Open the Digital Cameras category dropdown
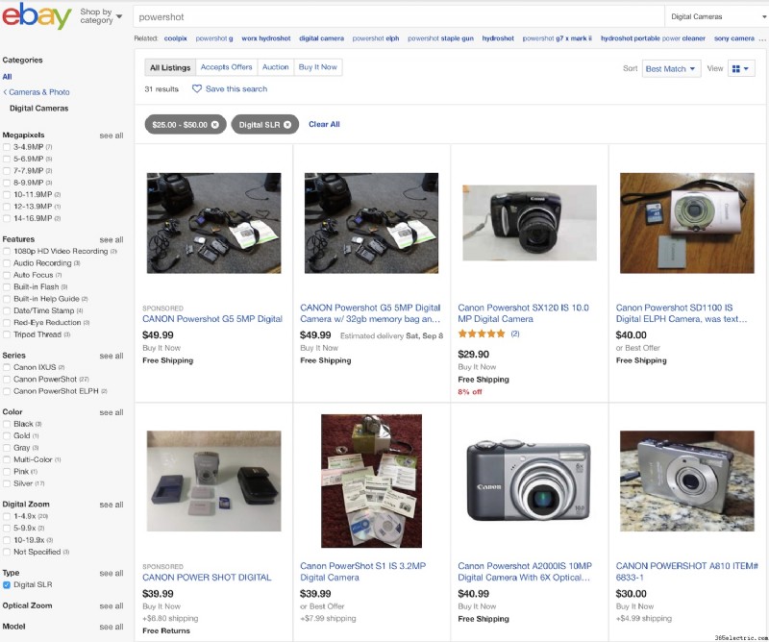Screen dimensions: 769x642 coord(716,16)
